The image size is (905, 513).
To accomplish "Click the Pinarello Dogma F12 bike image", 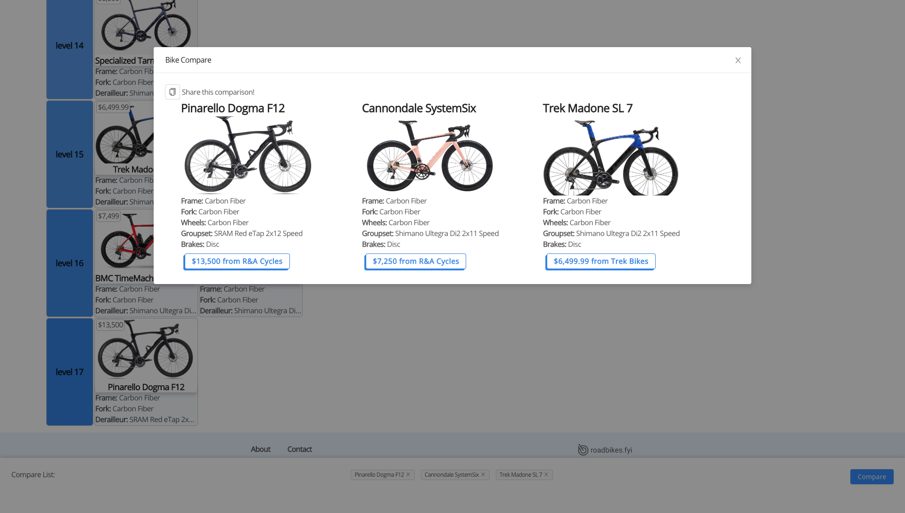I will tap(248, 155).
